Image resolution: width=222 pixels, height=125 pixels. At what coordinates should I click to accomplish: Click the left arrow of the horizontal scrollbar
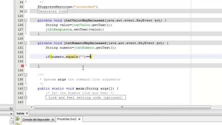point(32,107)
